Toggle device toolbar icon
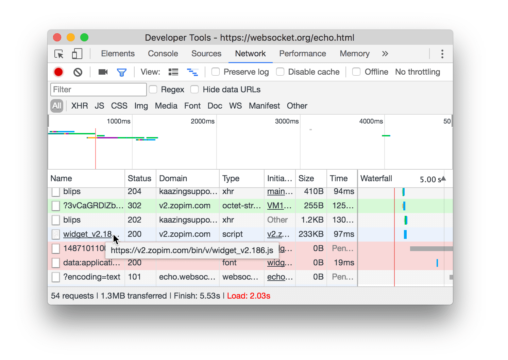This screenshot has height=360, width=508. point(77,54)
